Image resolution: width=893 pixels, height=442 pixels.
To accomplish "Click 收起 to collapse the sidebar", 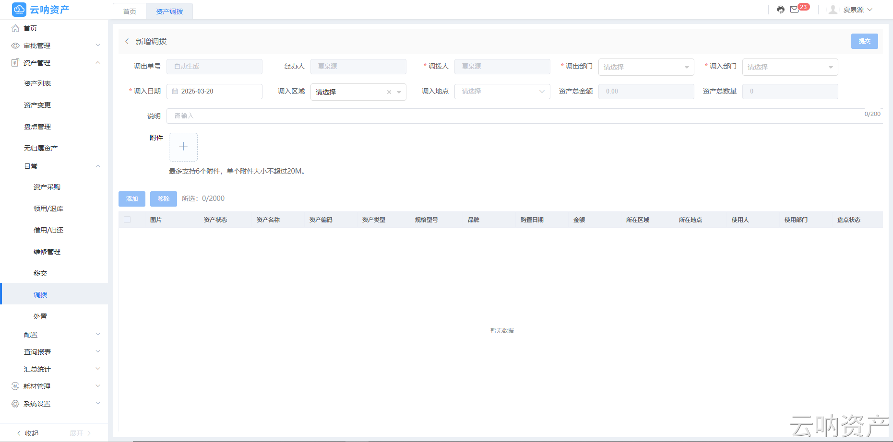I will [x=27, y=433].
